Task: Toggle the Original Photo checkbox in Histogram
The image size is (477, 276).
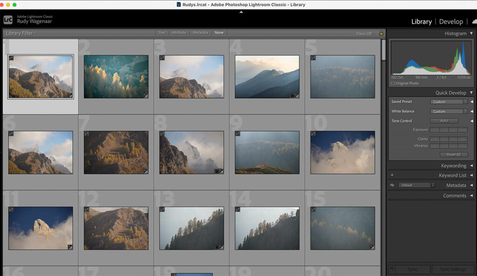Action: [393, 83]
